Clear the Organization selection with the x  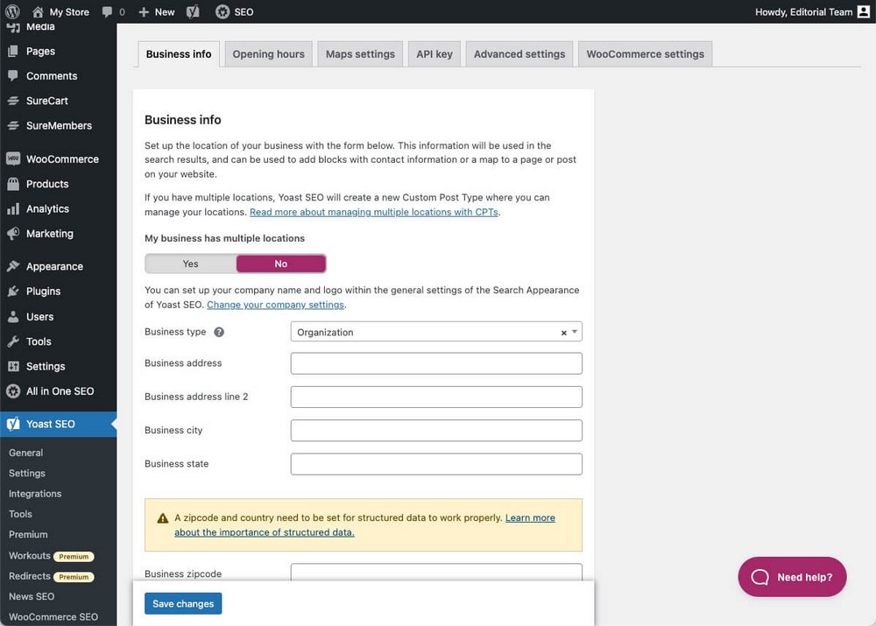pyautogui.click(x=563, y=333)
